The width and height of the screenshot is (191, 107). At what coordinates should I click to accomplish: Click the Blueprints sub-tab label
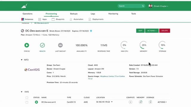point(60,19)
